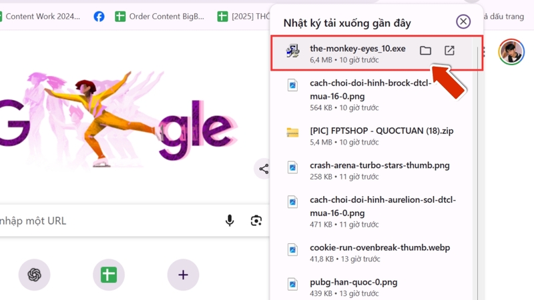The image size is (534, 300).
Task: Open cookie-run-ovenbreak-thumb.webp download
Action: [x=372, y=253]
